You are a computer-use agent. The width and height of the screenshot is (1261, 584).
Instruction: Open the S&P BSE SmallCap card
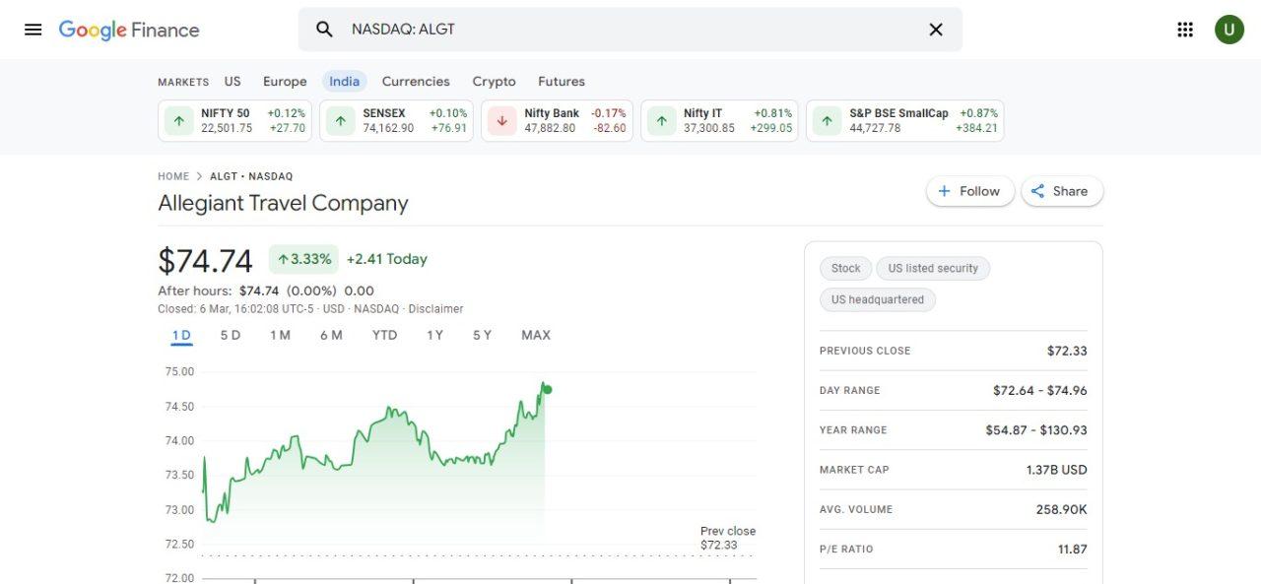pos(904,120)
